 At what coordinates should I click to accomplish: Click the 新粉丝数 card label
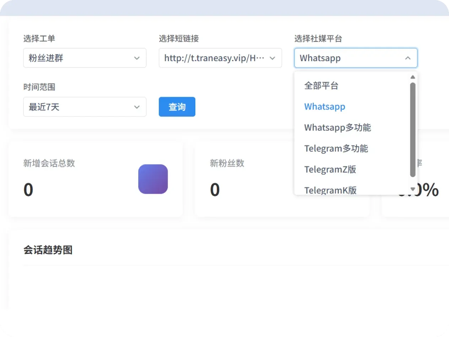tap(227, 163)
